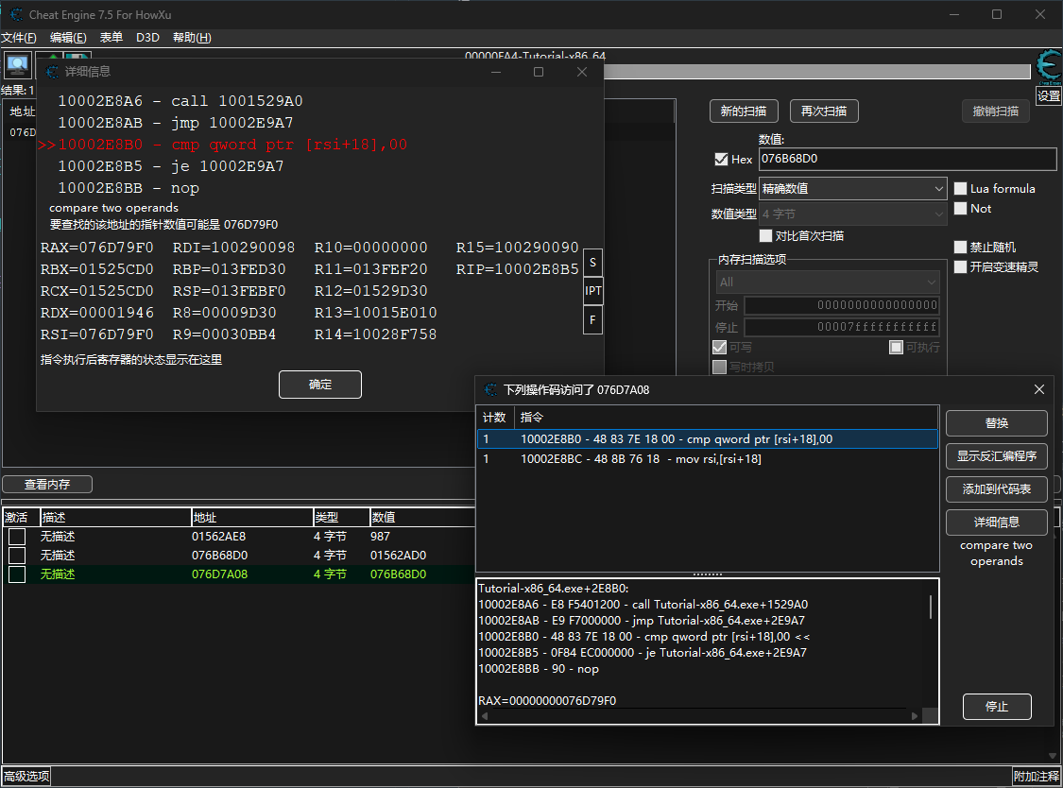Click the S button beside registers
Screen dimensions: 1063x788
(x=592, y=263)
